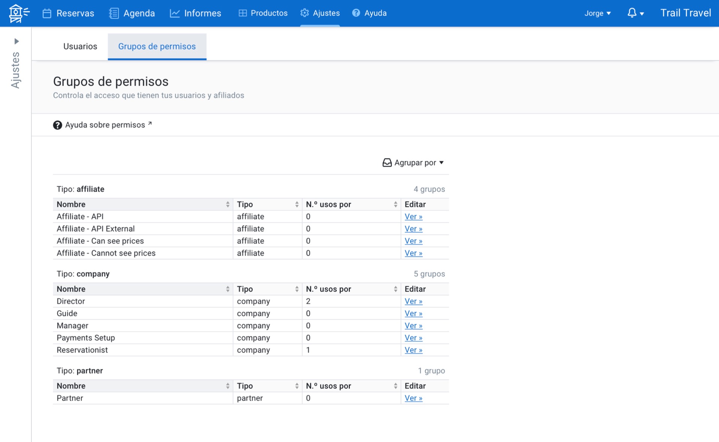Click Ver for Partner
The image size is (719, 442).
(413, 398)
